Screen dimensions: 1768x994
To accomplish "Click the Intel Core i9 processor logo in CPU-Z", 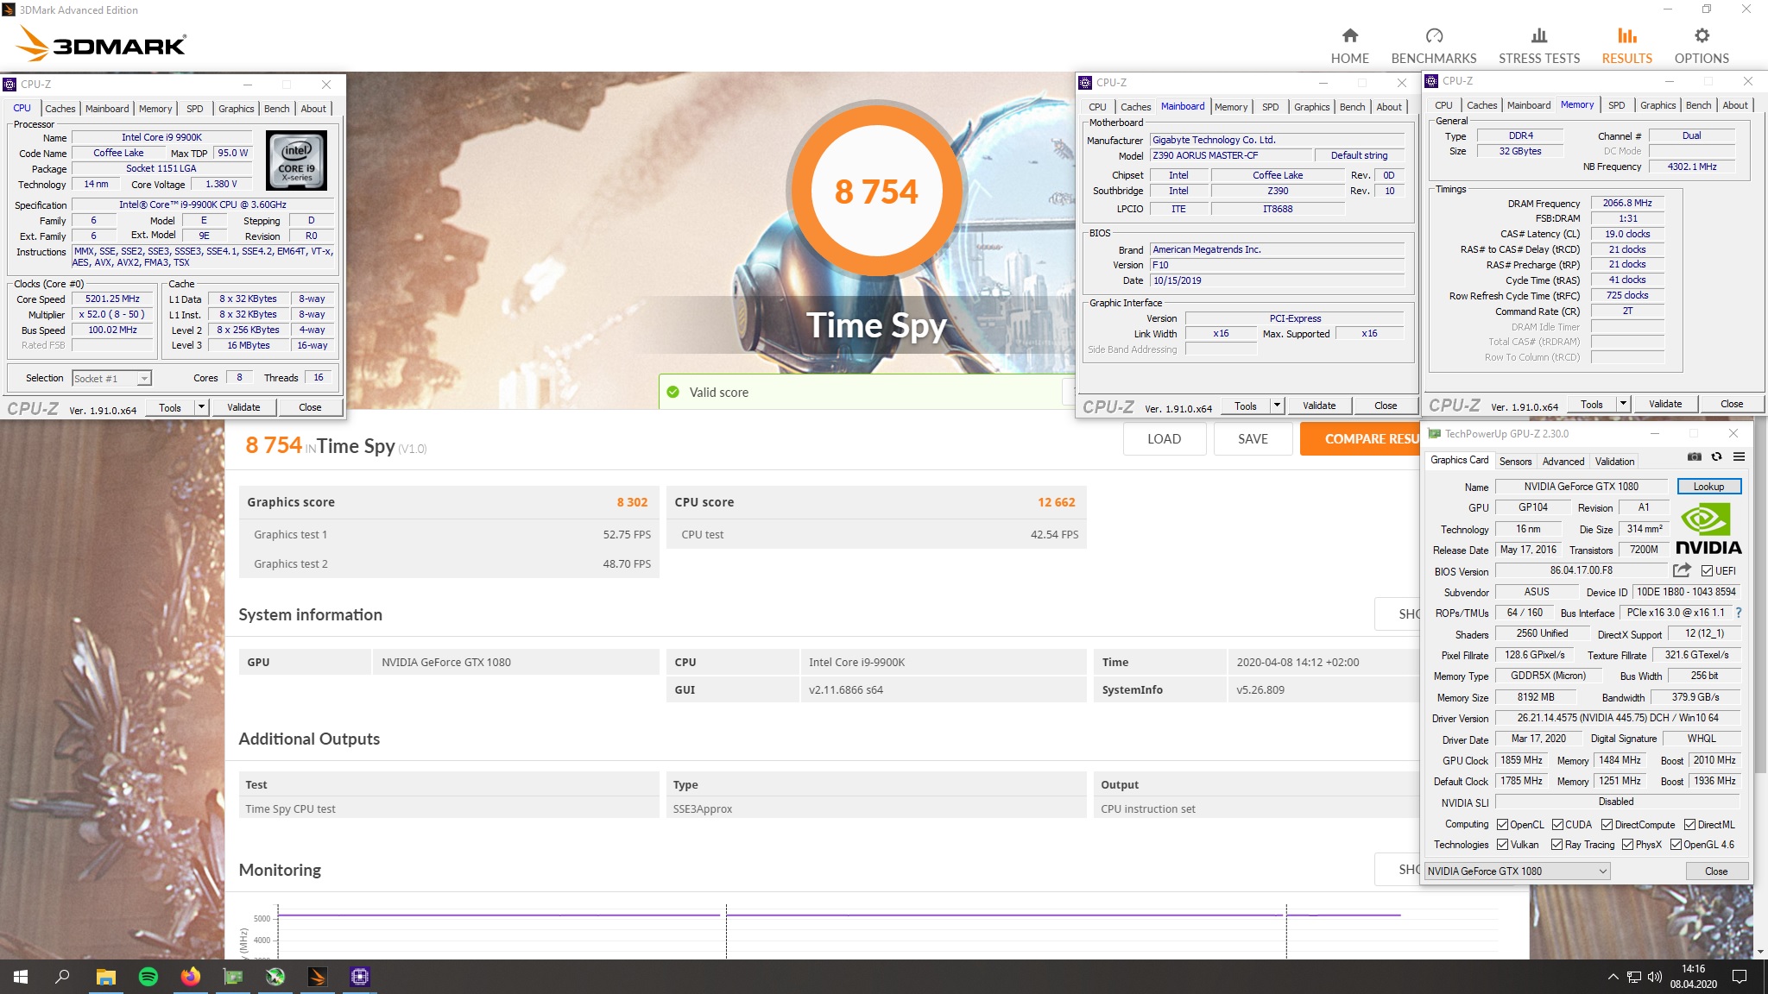I will 296,160.
